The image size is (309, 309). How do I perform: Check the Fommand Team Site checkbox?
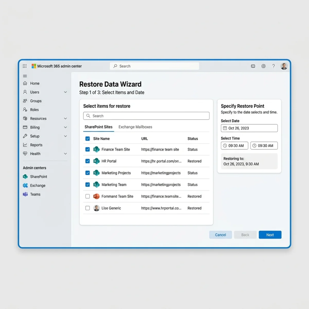[88, 196]
